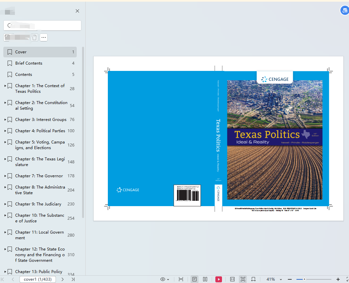The image size is (349, 283).
Task: Click the Texas Politics front cover image
Action: pos(275,140)
